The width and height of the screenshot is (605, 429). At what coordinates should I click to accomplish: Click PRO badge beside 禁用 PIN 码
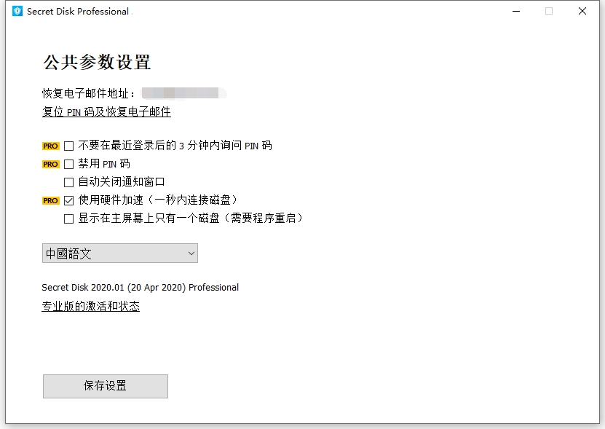click(x=50, y=164)
